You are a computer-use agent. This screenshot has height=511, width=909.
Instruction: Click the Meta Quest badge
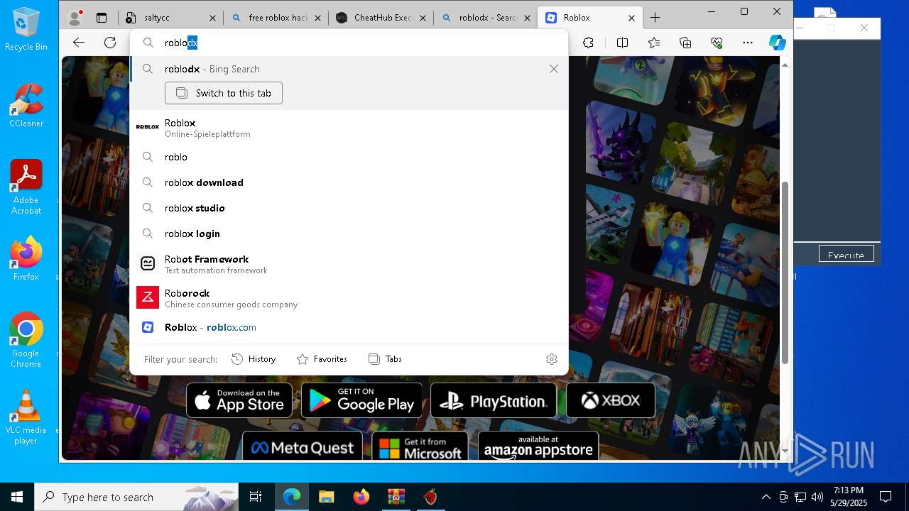coord(302,447)
